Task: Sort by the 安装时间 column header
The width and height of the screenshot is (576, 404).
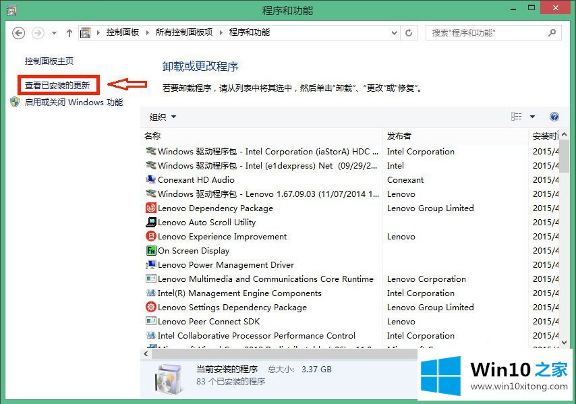Action: (x=544, y=136)
